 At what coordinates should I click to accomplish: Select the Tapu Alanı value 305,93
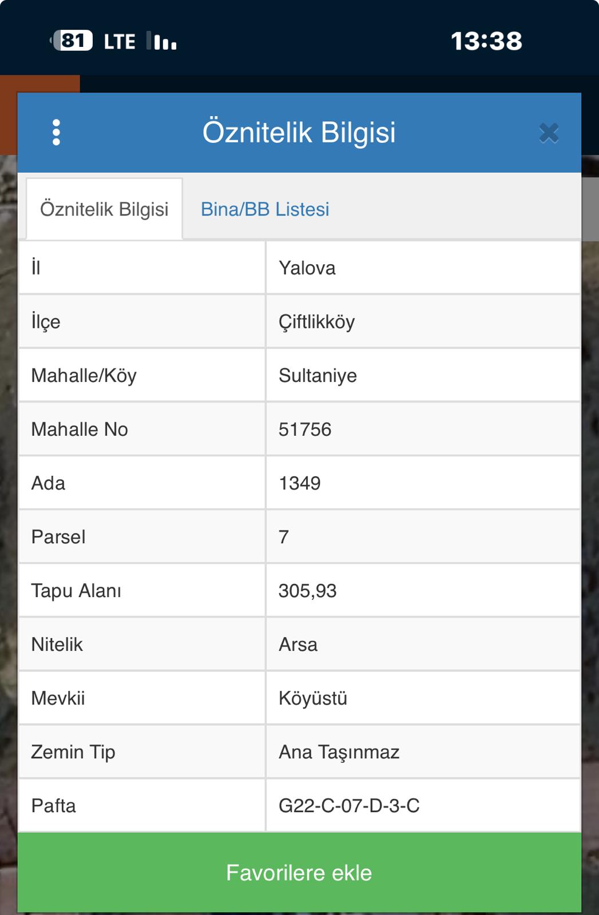[307, 591]
